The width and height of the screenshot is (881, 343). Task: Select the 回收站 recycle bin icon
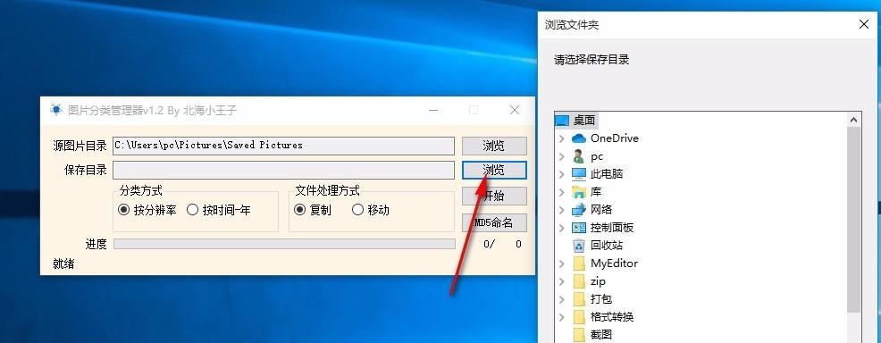coord(579,246)
